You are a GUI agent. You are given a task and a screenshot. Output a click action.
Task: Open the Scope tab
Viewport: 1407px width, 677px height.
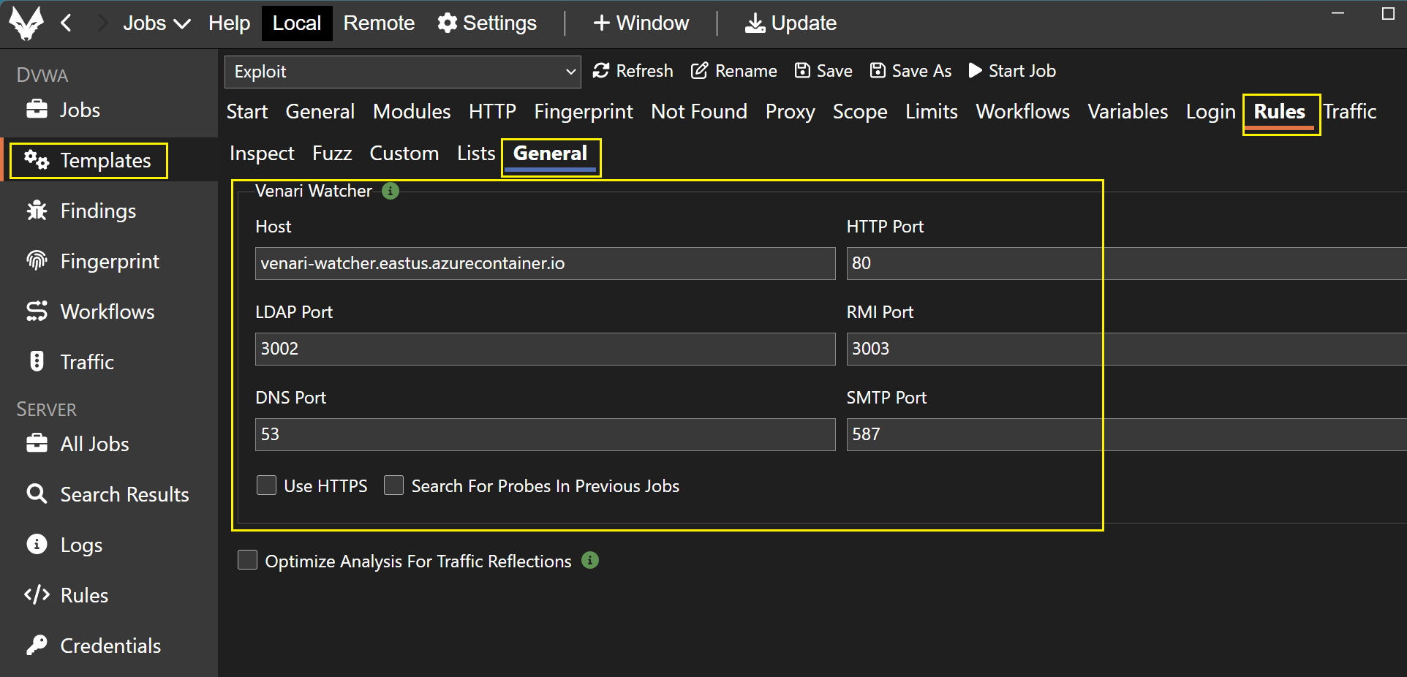tap(860, 112)
